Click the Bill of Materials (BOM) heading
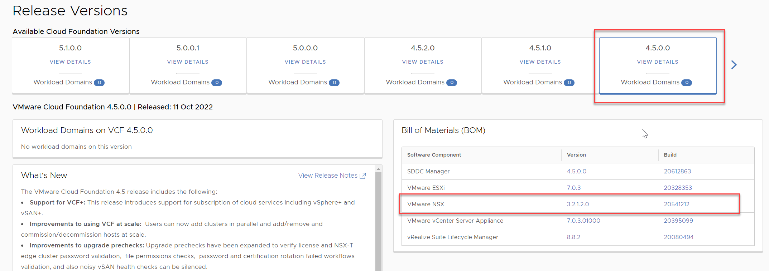The image size is (769, 271). click(443, 130)
